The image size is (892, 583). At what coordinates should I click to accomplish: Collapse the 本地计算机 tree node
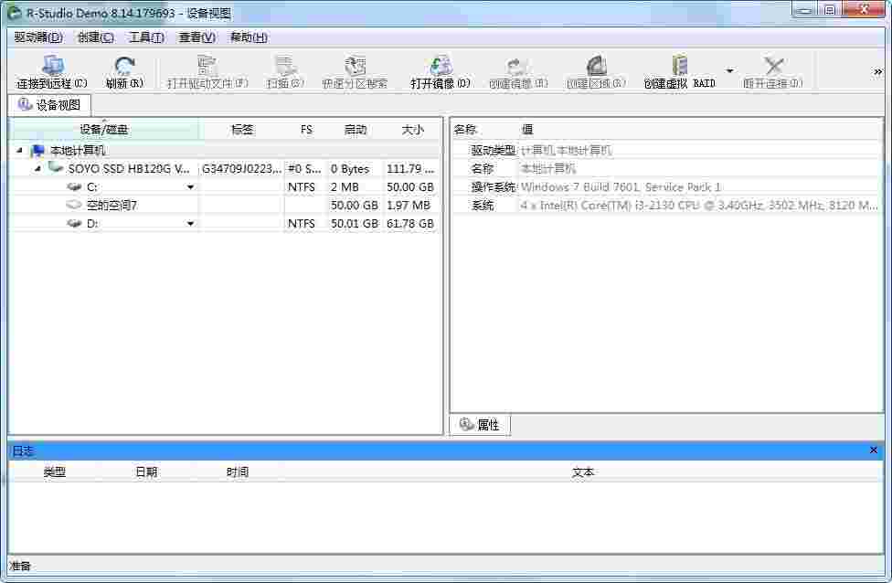20,150
